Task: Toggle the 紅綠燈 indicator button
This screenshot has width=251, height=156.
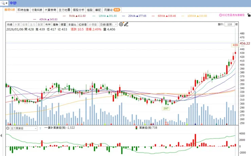Action: pos(83,24)
